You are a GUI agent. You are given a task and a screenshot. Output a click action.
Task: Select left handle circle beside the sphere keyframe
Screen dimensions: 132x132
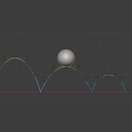[53, 67]
